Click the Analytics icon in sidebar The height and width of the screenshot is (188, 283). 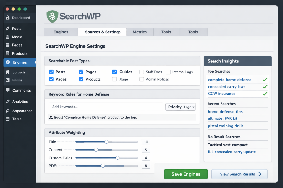pyautogui.click(x=7, y=102)
